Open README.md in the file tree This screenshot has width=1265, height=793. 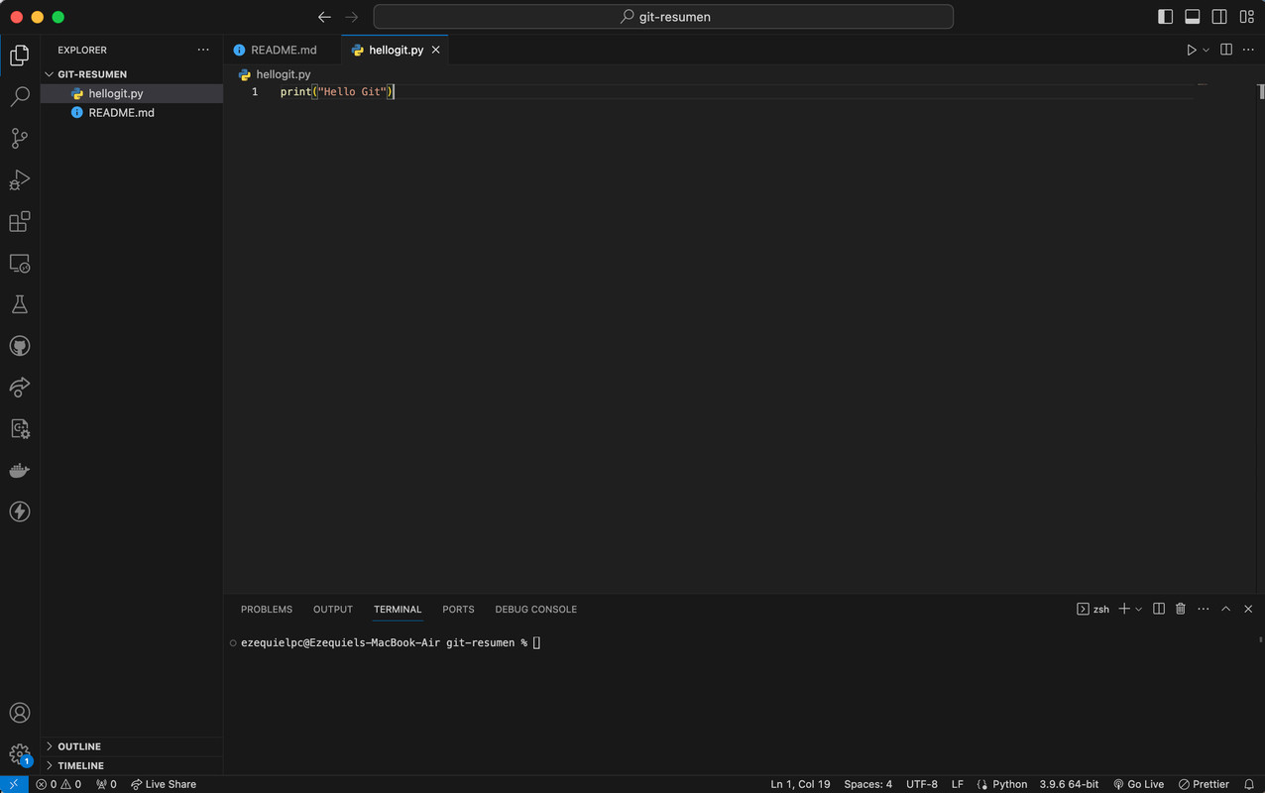tap(132, 113)
